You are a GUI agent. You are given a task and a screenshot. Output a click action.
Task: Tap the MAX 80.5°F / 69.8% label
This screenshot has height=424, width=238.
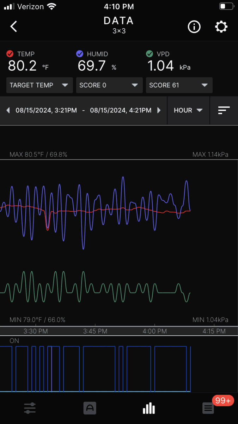click(38, 154)
